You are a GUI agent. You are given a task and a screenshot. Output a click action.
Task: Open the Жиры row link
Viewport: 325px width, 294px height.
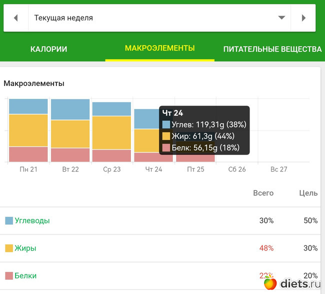pyautogui.click(x=25, y=248)
